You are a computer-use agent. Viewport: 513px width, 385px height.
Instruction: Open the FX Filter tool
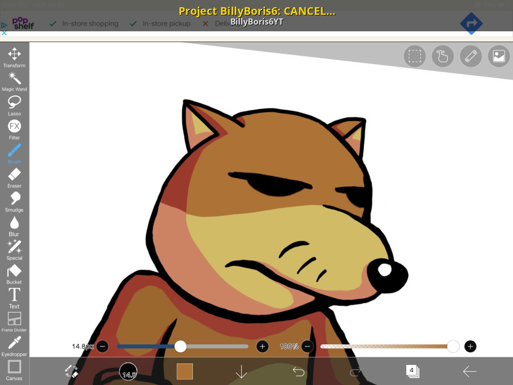tap(14, 130)
